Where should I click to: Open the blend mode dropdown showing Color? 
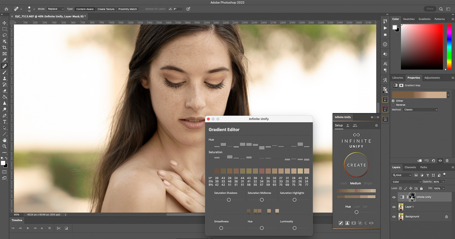[x=406, y=182]
